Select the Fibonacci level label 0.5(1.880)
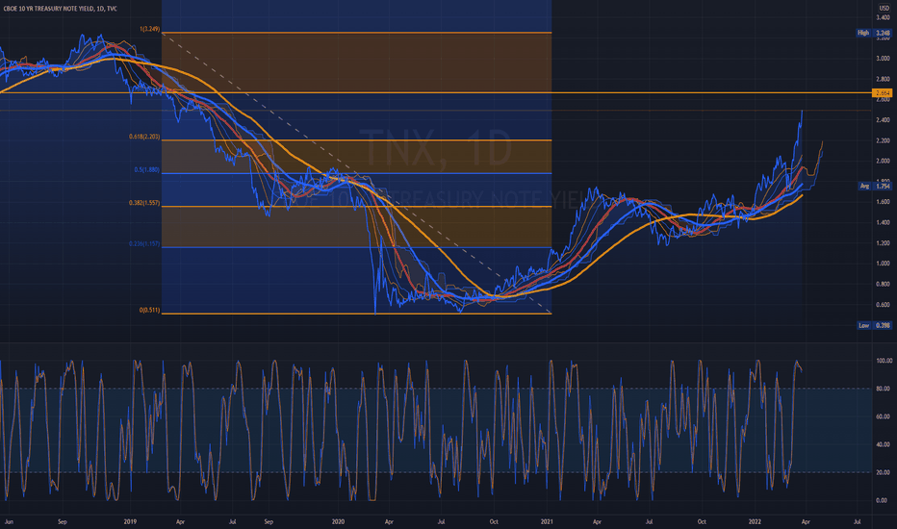The image size is (897, 529). (x=147, y=170)
